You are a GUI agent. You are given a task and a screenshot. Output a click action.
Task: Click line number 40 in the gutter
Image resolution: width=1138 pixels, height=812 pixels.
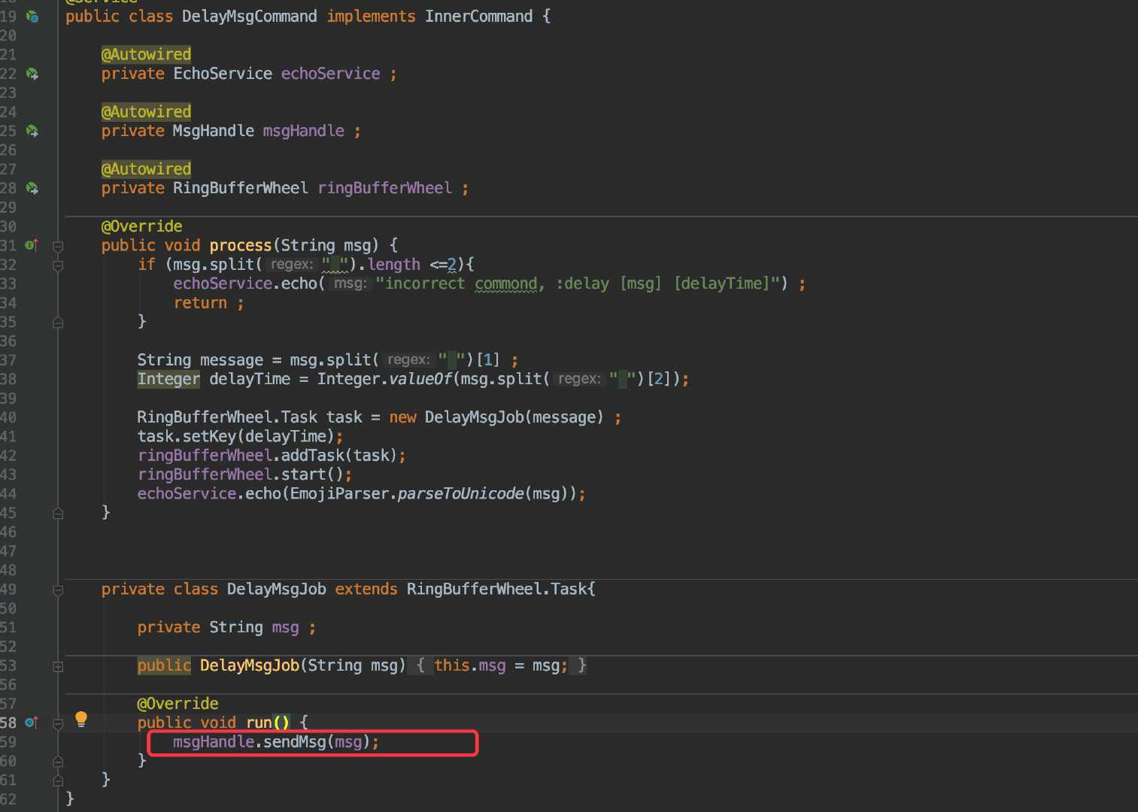click(8, 417)
